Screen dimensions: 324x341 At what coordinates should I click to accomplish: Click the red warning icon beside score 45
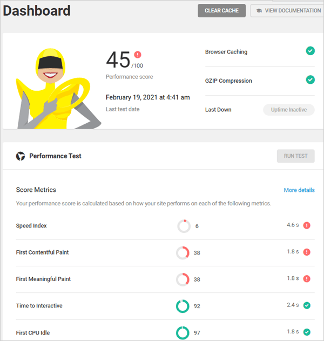point(138,55)
